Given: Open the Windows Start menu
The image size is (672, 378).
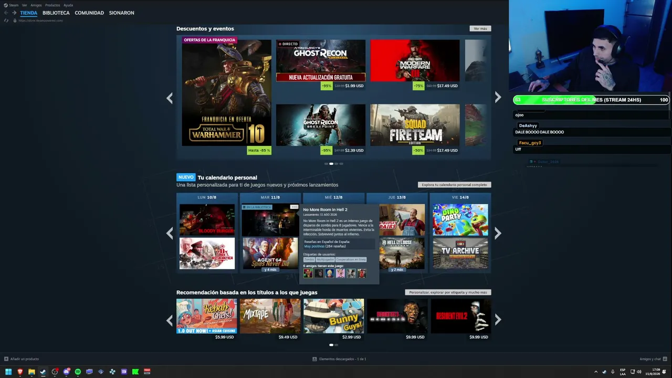Looking at the screenshot, I should (8, 372).
